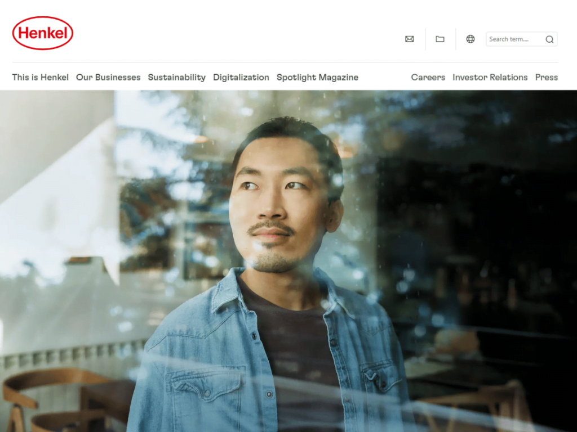Open the folder collection icon

(x=440, y=39)
